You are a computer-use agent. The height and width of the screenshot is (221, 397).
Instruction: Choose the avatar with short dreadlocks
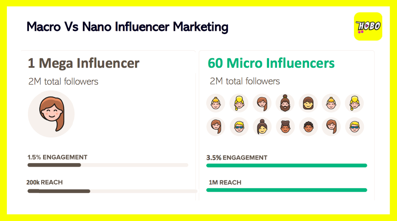[x=308, y=126]
